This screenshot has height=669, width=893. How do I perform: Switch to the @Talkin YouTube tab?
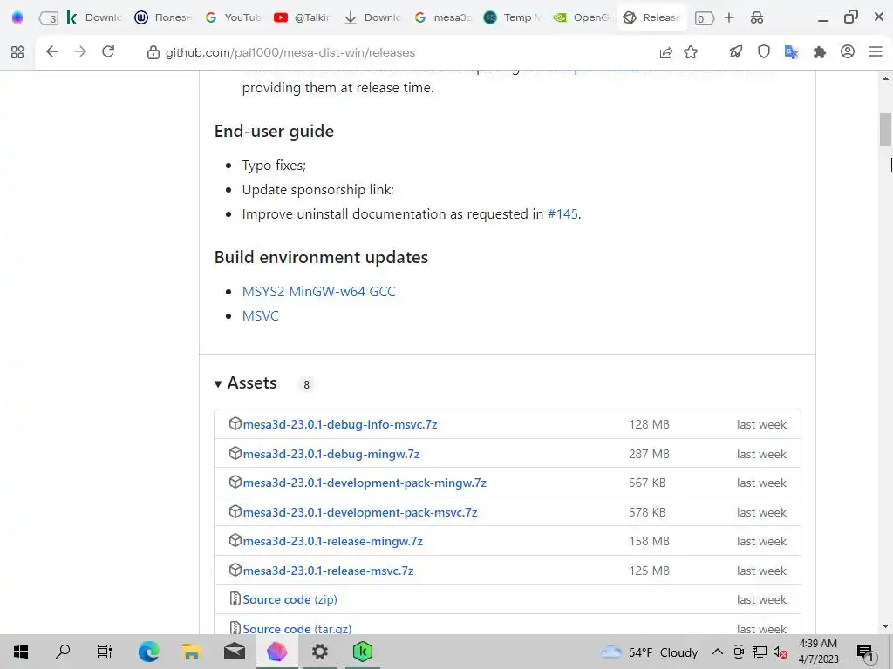click(x=303, y=17)
